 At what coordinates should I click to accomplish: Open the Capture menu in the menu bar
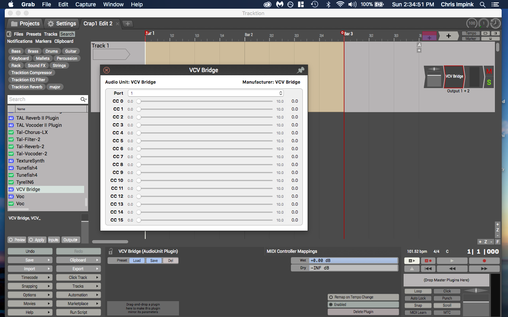(x=85, y=4)
